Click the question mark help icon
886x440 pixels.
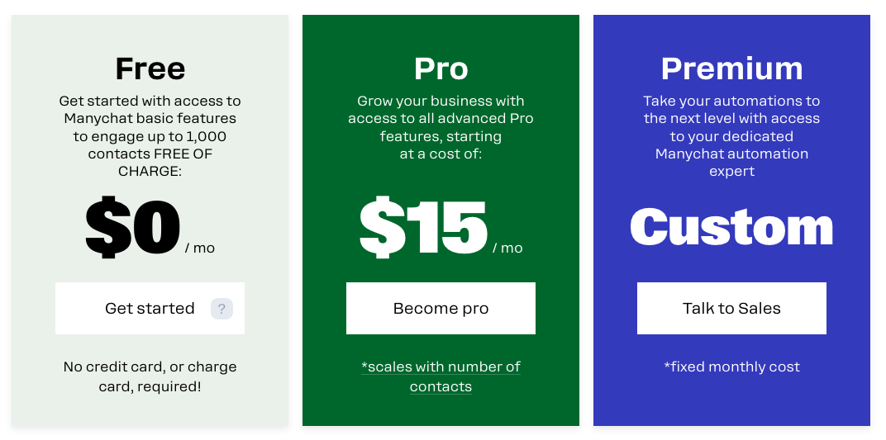[x=221, y=309]
